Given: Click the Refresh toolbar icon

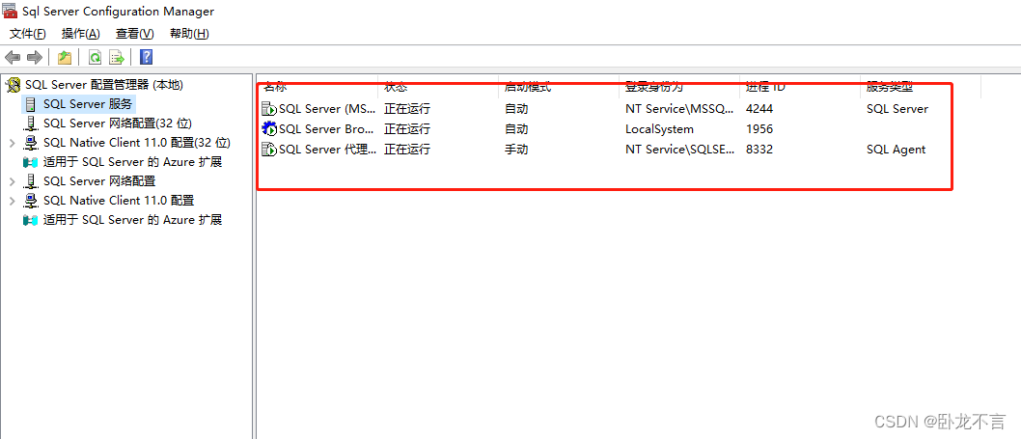Looking at the screenshot, I should (96, 57).
